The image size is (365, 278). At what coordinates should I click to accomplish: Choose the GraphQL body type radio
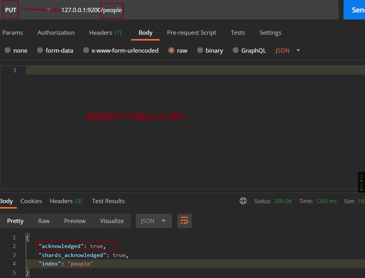[x=235, y=50]
